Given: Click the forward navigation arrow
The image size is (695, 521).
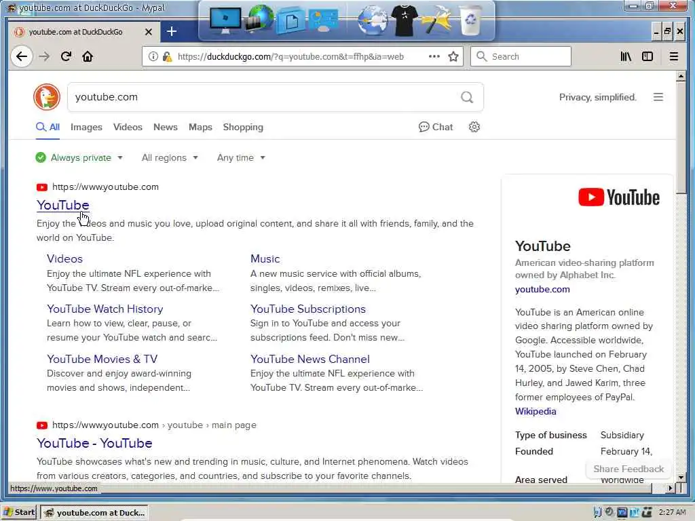Looking at the screenshot, I should [x=44, y=56].
